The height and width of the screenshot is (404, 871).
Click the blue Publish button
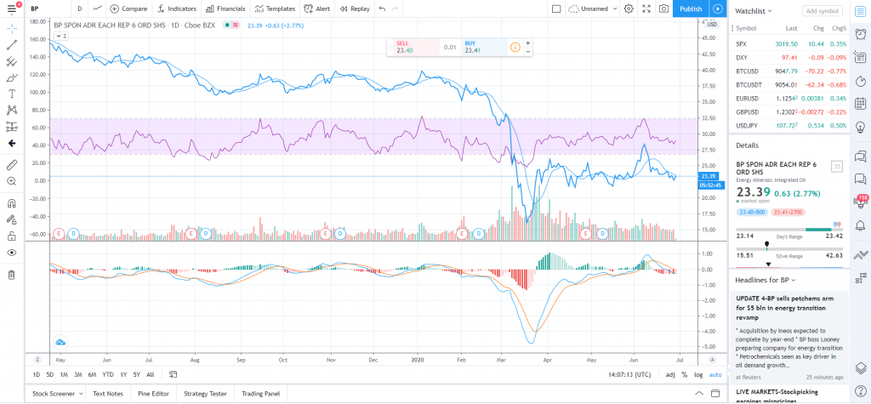coord(691,9)
